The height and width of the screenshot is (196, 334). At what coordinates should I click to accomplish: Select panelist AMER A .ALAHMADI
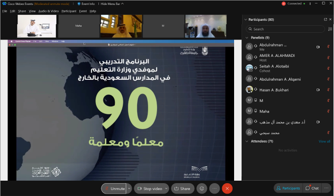[x=288, y=57]
